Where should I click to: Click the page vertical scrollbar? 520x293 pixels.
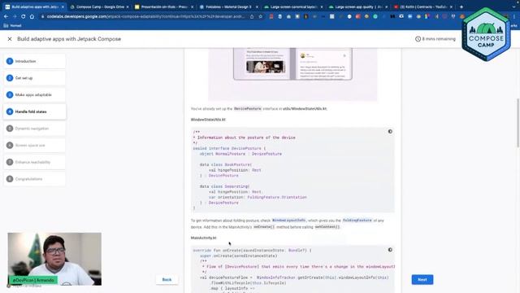tap(518, 123)
